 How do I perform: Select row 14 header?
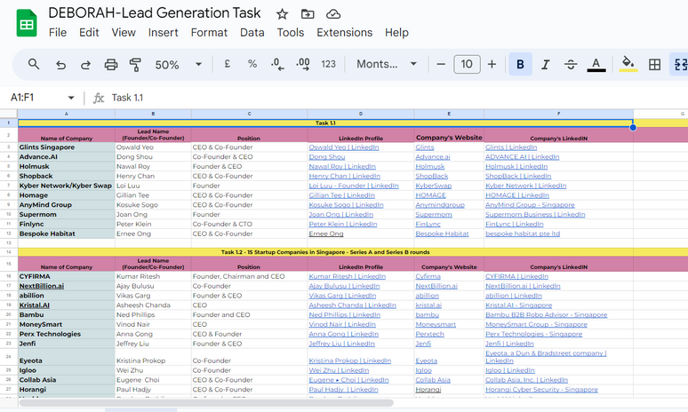tap(8, 252)
